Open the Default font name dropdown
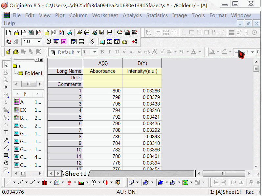 [x=78, y=52]
